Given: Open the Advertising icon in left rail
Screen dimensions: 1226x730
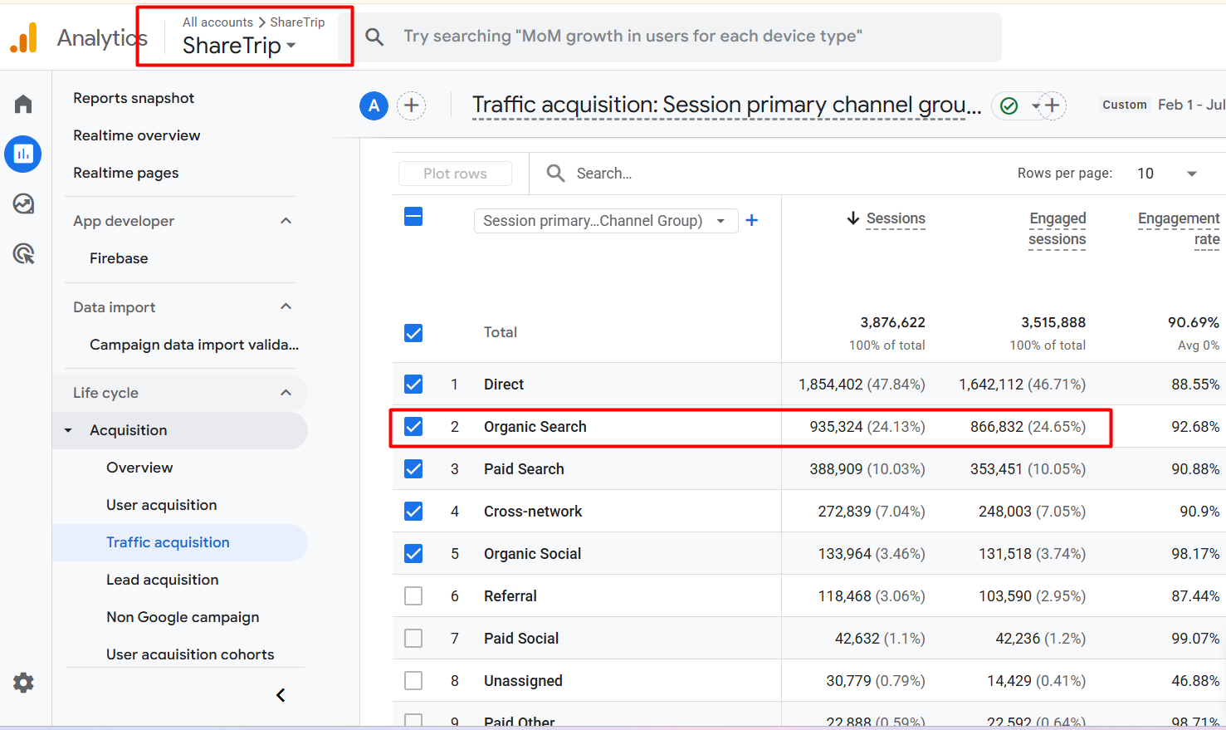Looking at the screenshot, I should 23,253.
